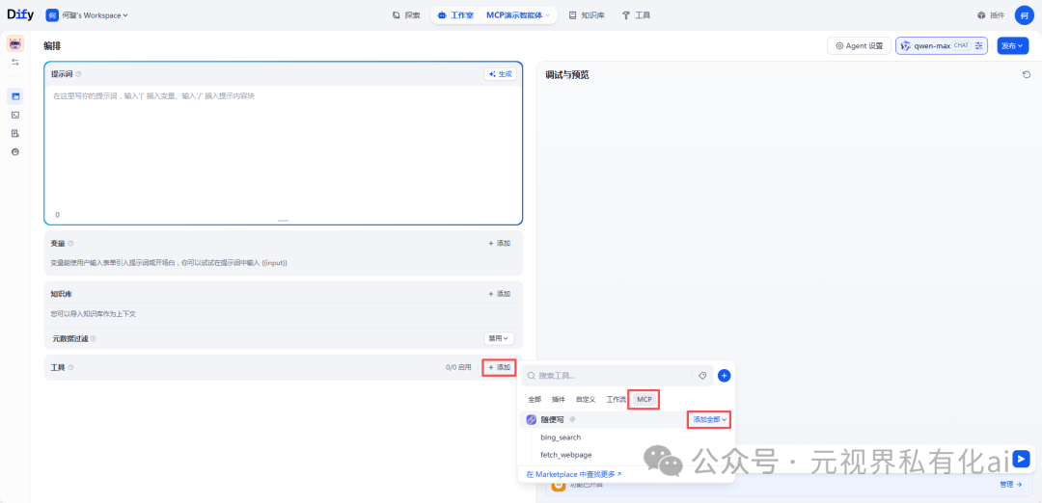Screen dimensions: 1042x503
Task: Click the help icon beside 工具
Action: [x=71, y=368]
